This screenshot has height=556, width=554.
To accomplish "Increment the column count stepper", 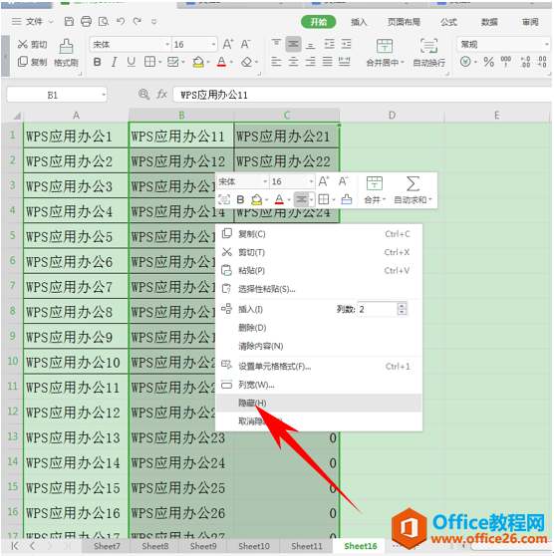I will click(402, 306).
